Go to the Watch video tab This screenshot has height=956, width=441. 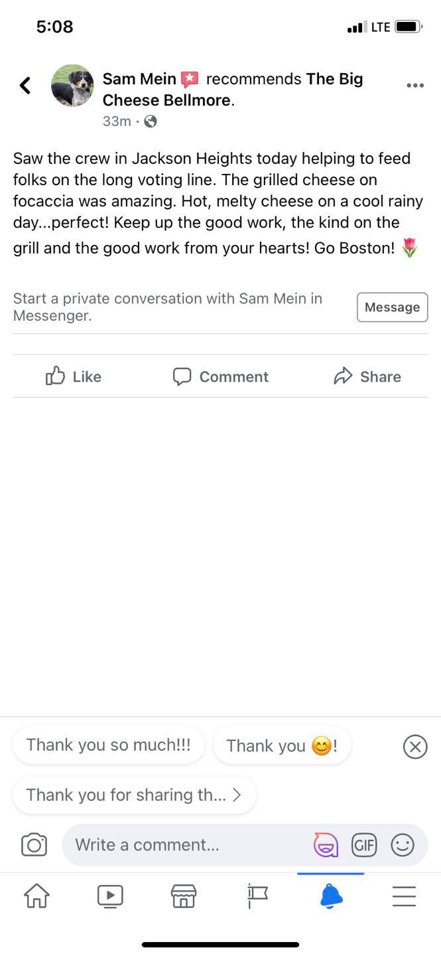click(110, 896)
